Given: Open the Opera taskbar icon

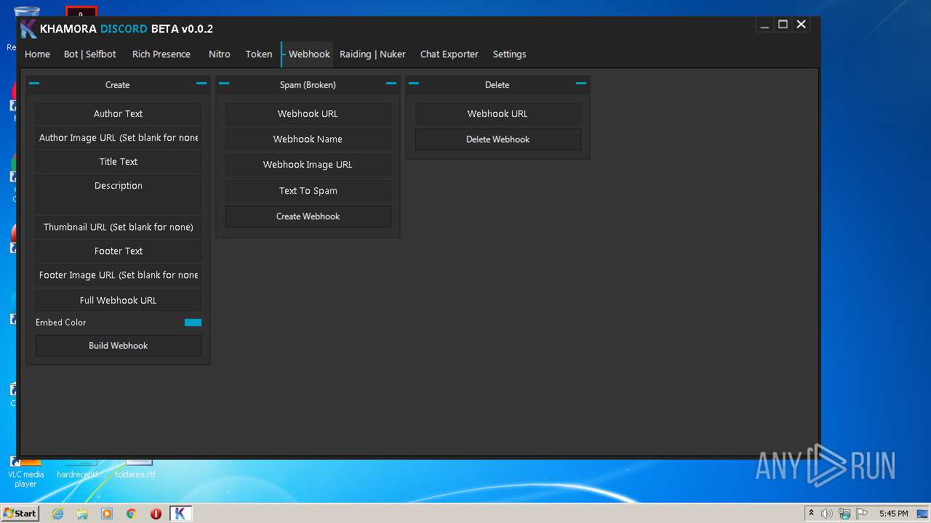Looking at the screenshot, I should [x=156, y=514].
